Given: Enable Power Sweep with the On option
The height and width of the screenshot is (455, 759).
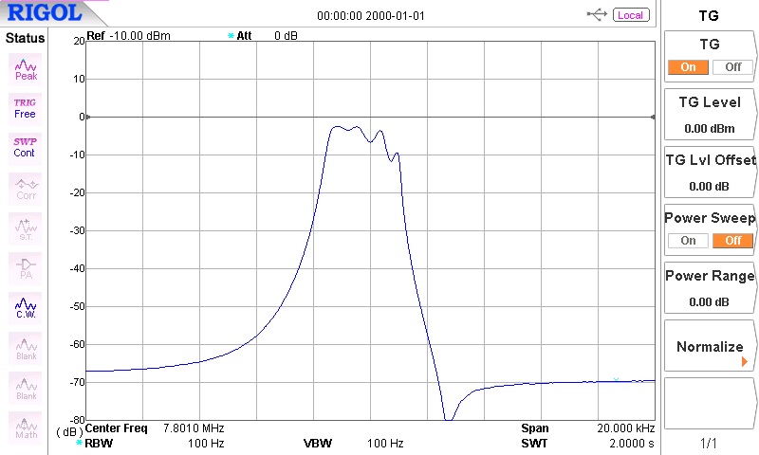Looking at the screenshot, I should point(688,241).
